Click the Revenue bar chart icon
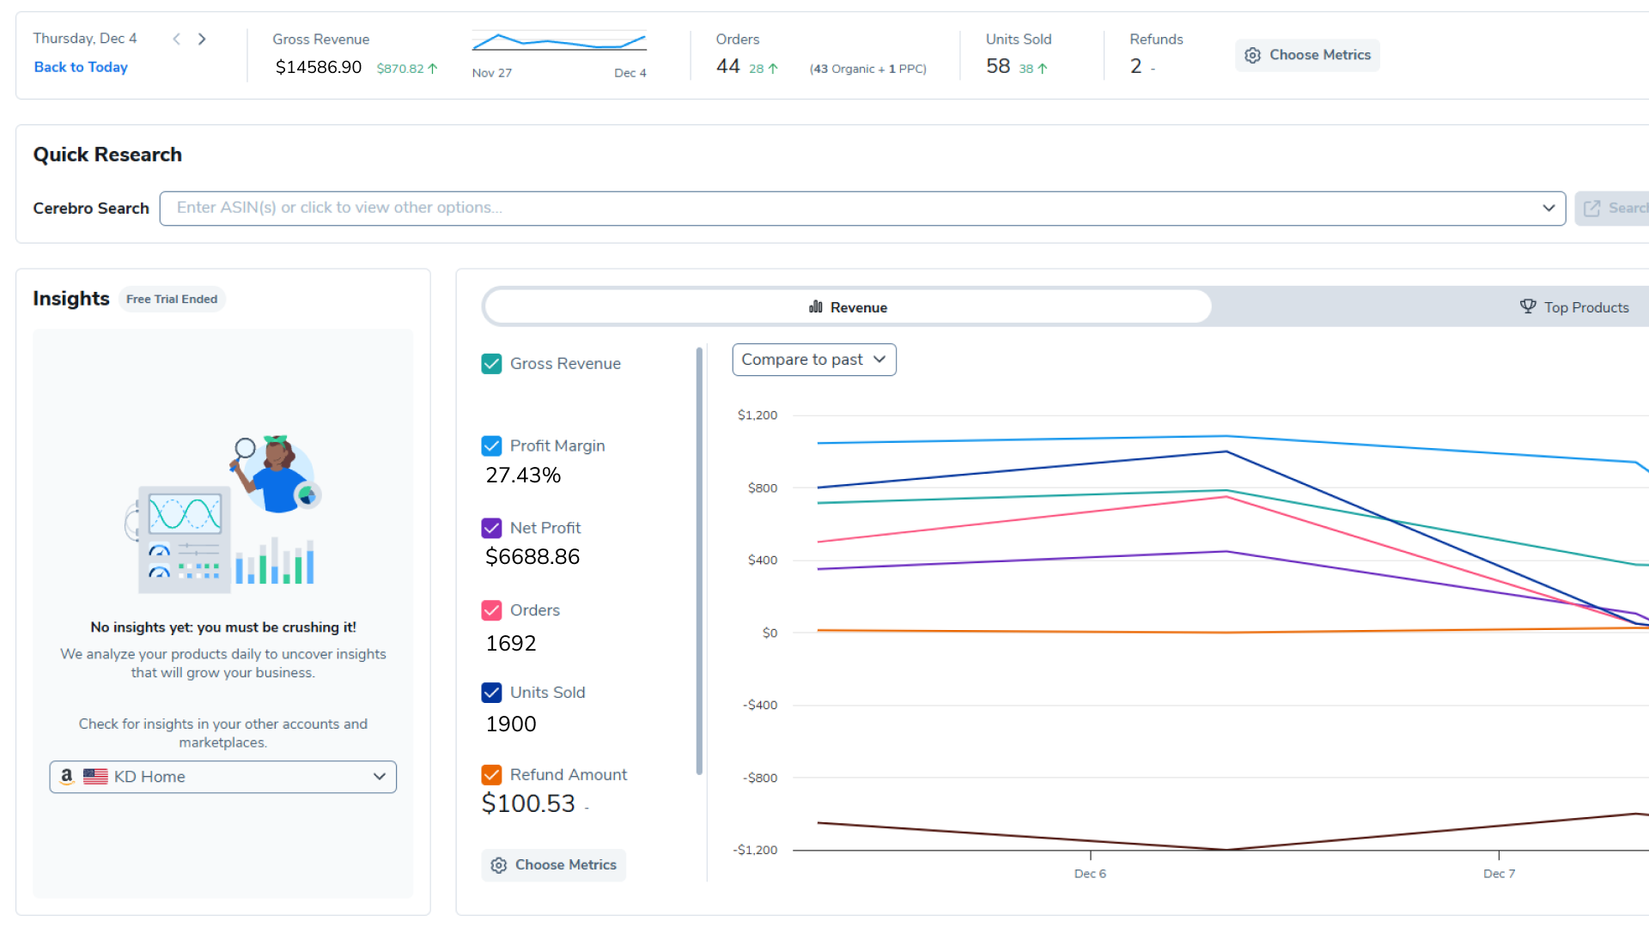Screen dimensions: 1649x927 816,307
